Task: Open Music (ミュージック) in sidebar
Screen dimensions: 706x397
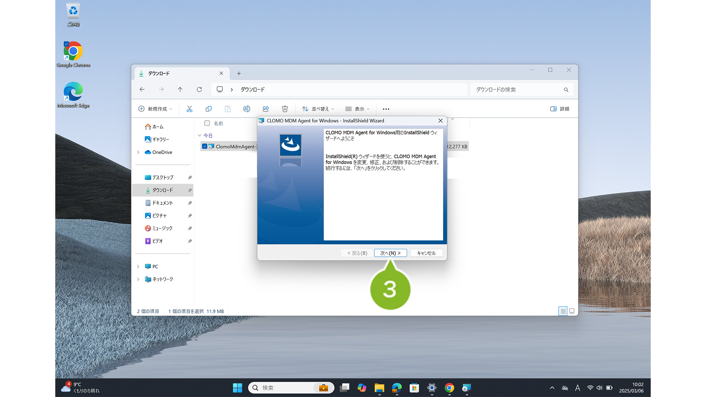Action: pyautogui.click(x=158, y=228)
